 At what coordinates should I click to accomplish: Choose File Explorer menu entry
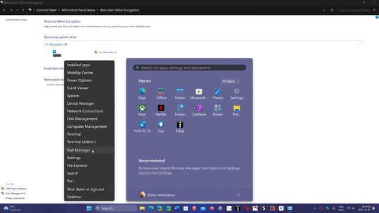coord(89,166)
